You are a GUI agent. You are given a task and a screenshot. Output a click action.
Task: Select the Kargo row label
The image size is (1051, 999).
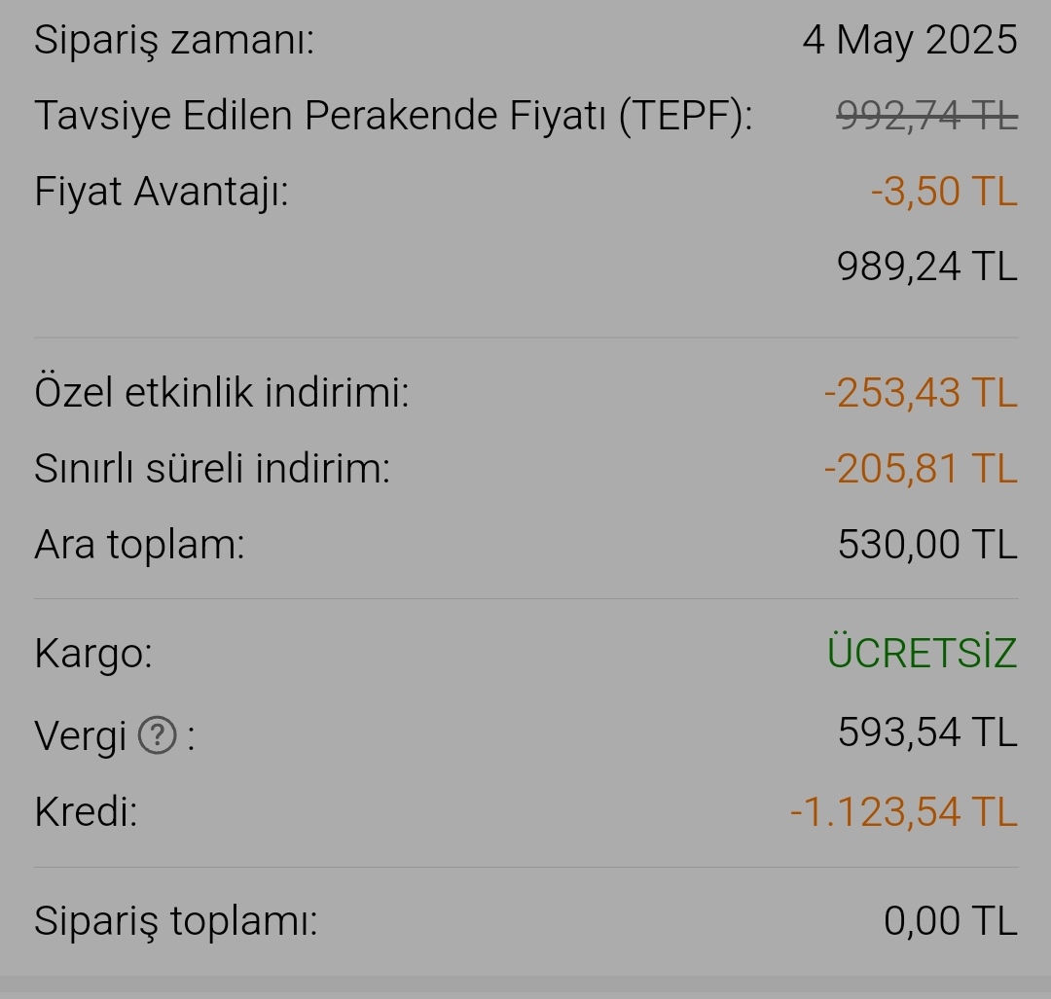tap(93, 654)
